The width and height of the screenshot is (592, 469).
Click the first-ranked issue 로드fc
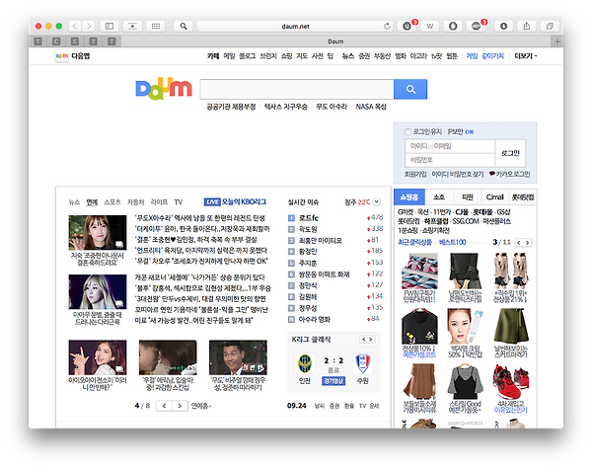pyautogui.click(x=309, y=218)
